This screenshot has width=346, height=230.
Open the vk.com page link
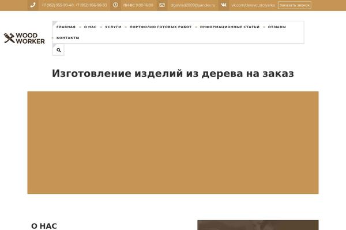pos(253,5)
